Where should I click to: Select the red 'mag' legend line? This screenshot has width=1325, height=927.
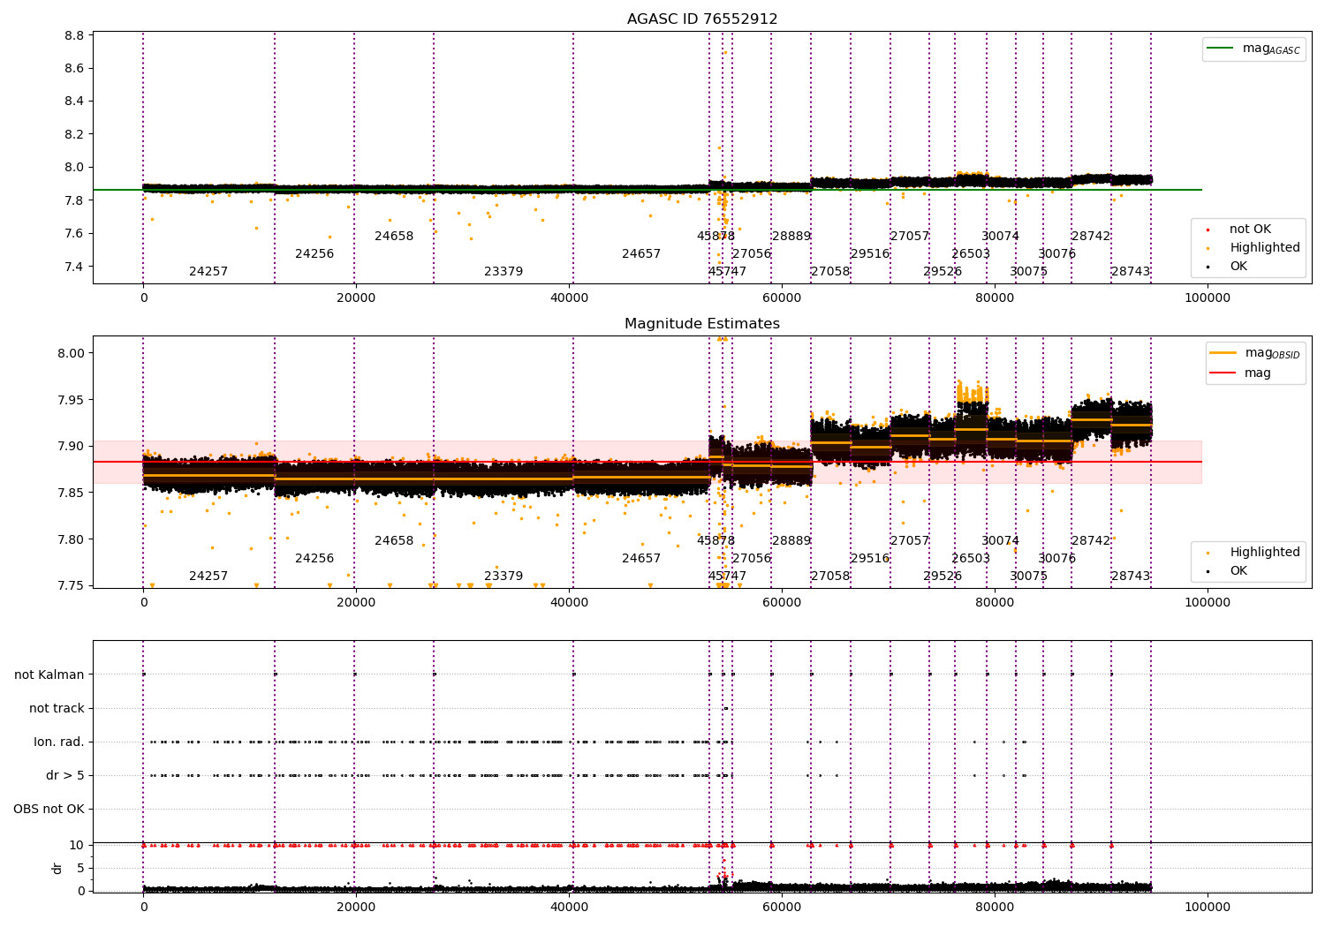coord(1223,373)
